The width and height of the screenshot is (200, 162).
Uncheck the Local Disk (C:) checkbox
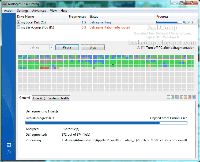click(x=18, y=22)
